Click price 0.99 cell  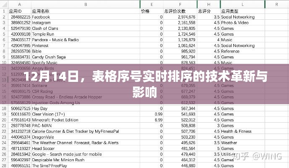coord(152,114)
